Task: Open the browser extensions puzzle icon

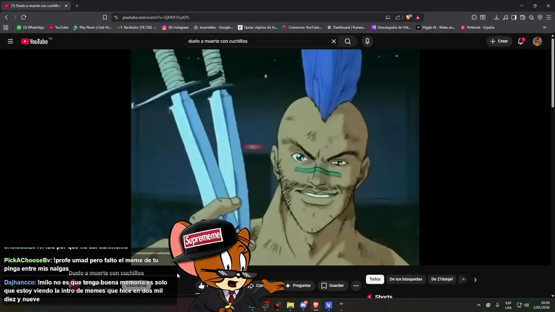Action: click(474, 17)
